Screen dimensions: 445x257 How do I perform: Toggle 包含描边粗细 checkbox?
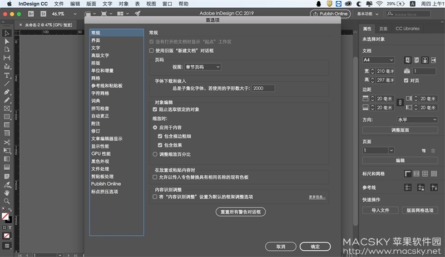coord(160,136)
